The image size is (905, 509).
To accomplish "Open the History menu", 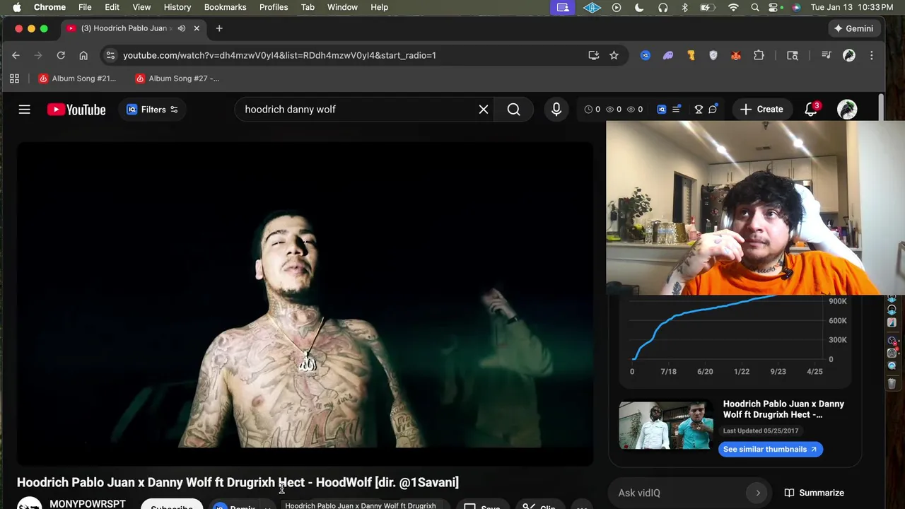I will pos(177,7).
